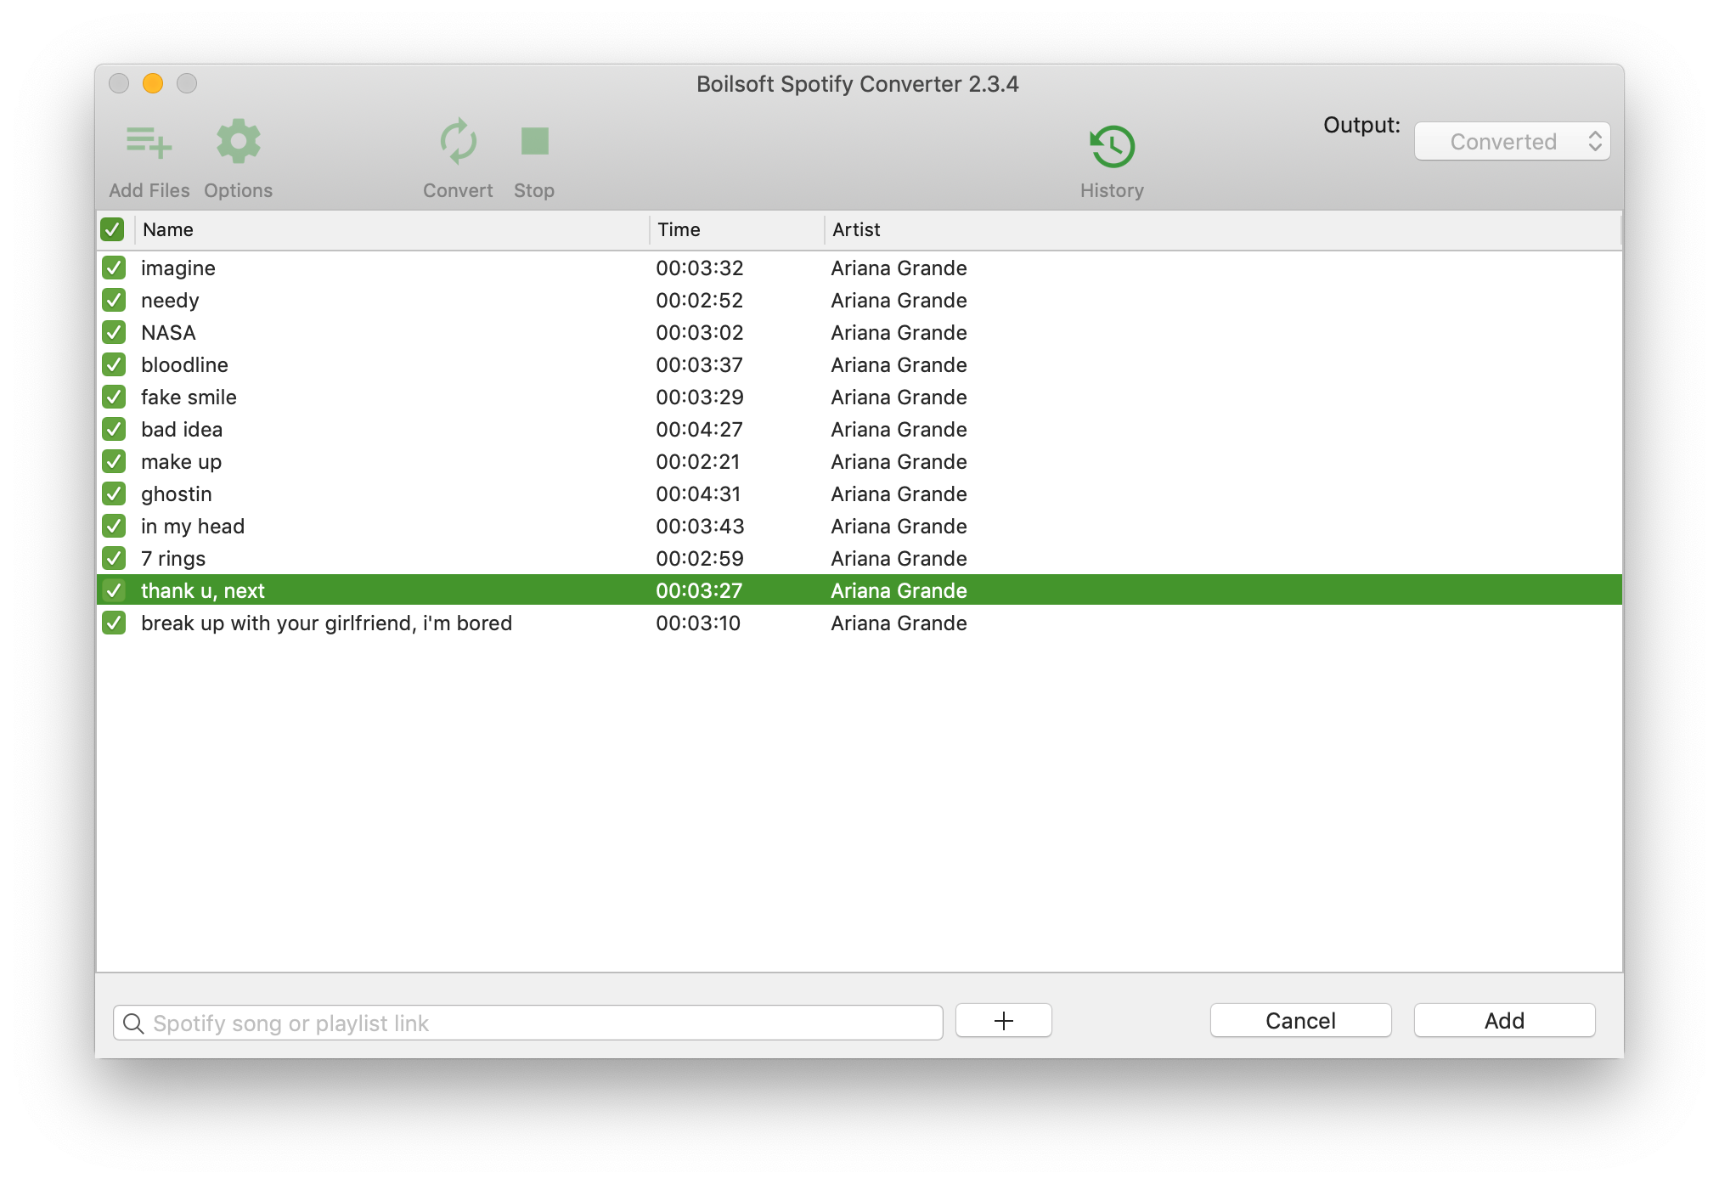
Task: Uncheck the ghostin track checkbox
Action: point(114,493)
